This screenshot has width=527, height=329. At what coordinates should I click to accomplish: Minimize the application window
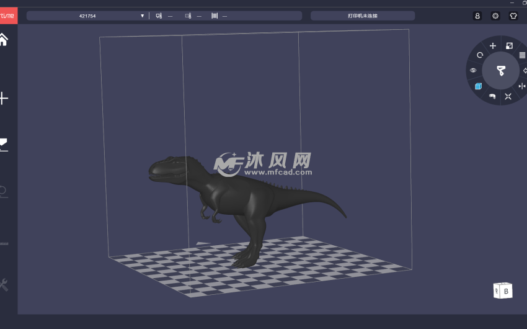(512, 2)
